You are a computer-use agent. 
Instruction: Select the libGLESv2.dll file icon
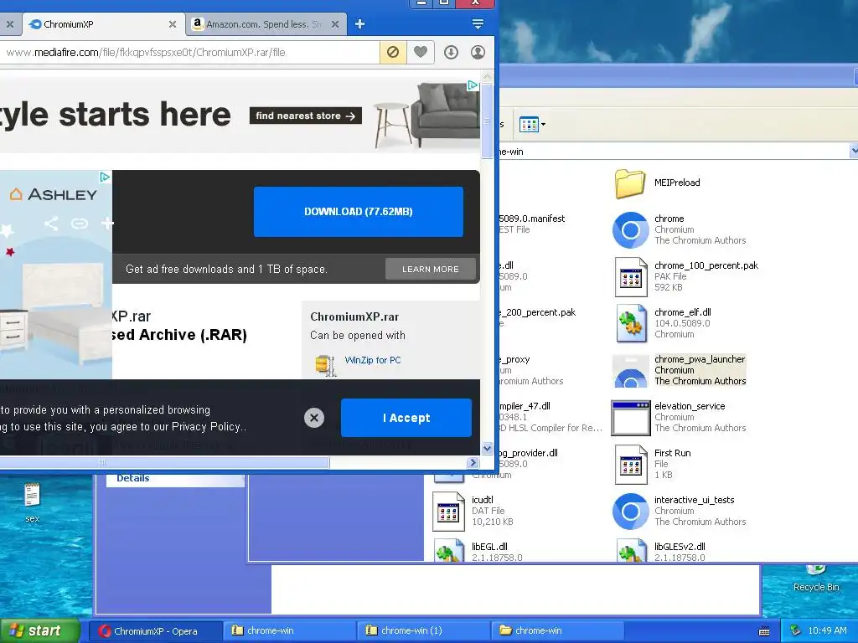coord(631,550)
